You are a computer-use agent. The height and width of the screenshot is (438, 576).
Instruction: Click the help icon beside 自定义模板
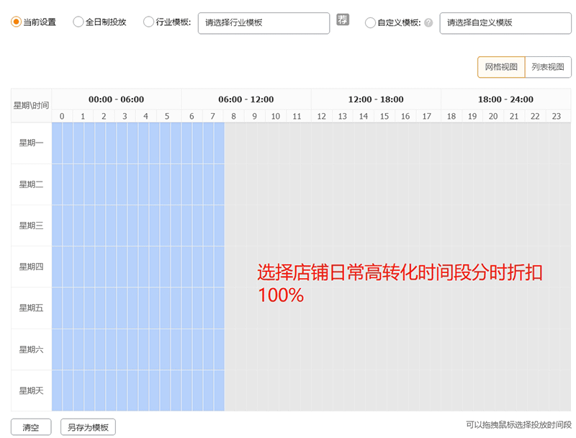(x=428, y=22)
